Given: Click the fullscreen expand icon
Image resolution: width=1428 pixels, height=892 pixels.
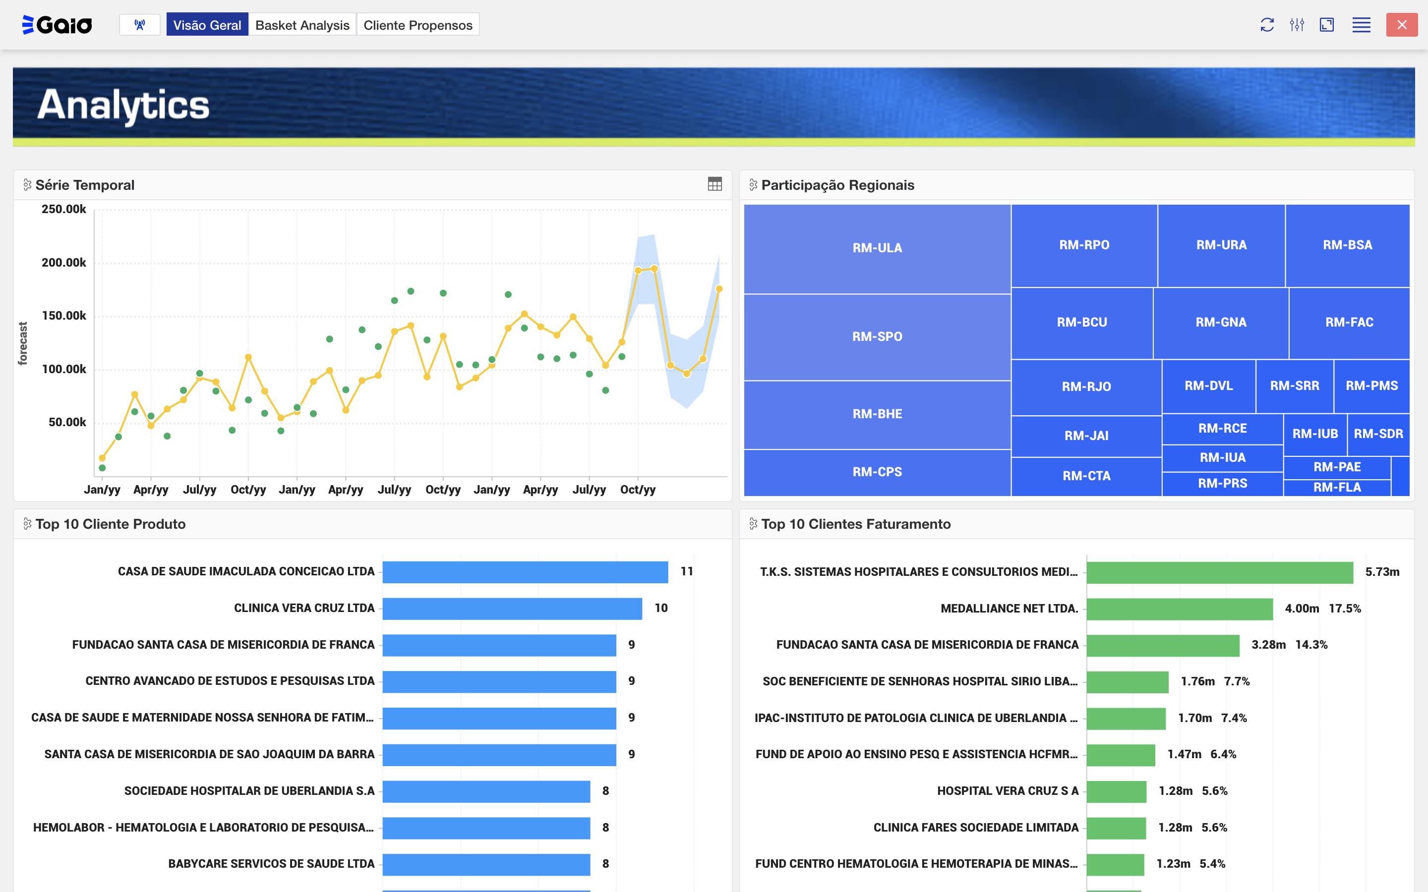Looking at the screenshot, I should (x=1326, y=25).
